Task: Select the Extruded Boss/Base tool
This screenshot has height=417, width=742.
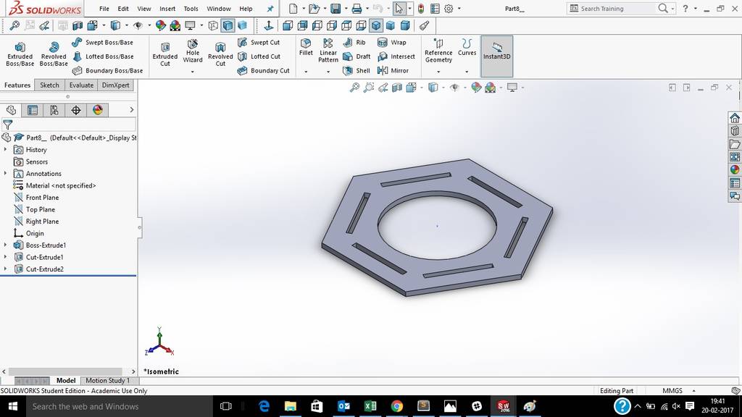Action: pos(20,54)
